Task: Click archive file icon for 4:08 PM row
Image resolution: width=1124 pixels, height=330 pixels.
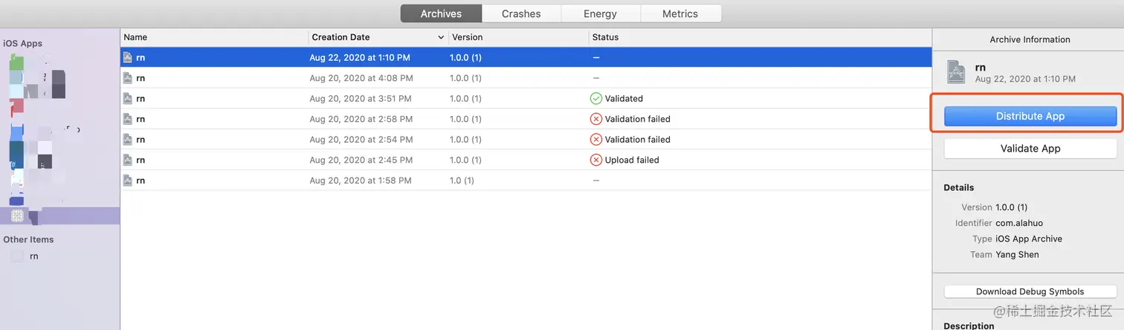Action: [x=128, y=78]
